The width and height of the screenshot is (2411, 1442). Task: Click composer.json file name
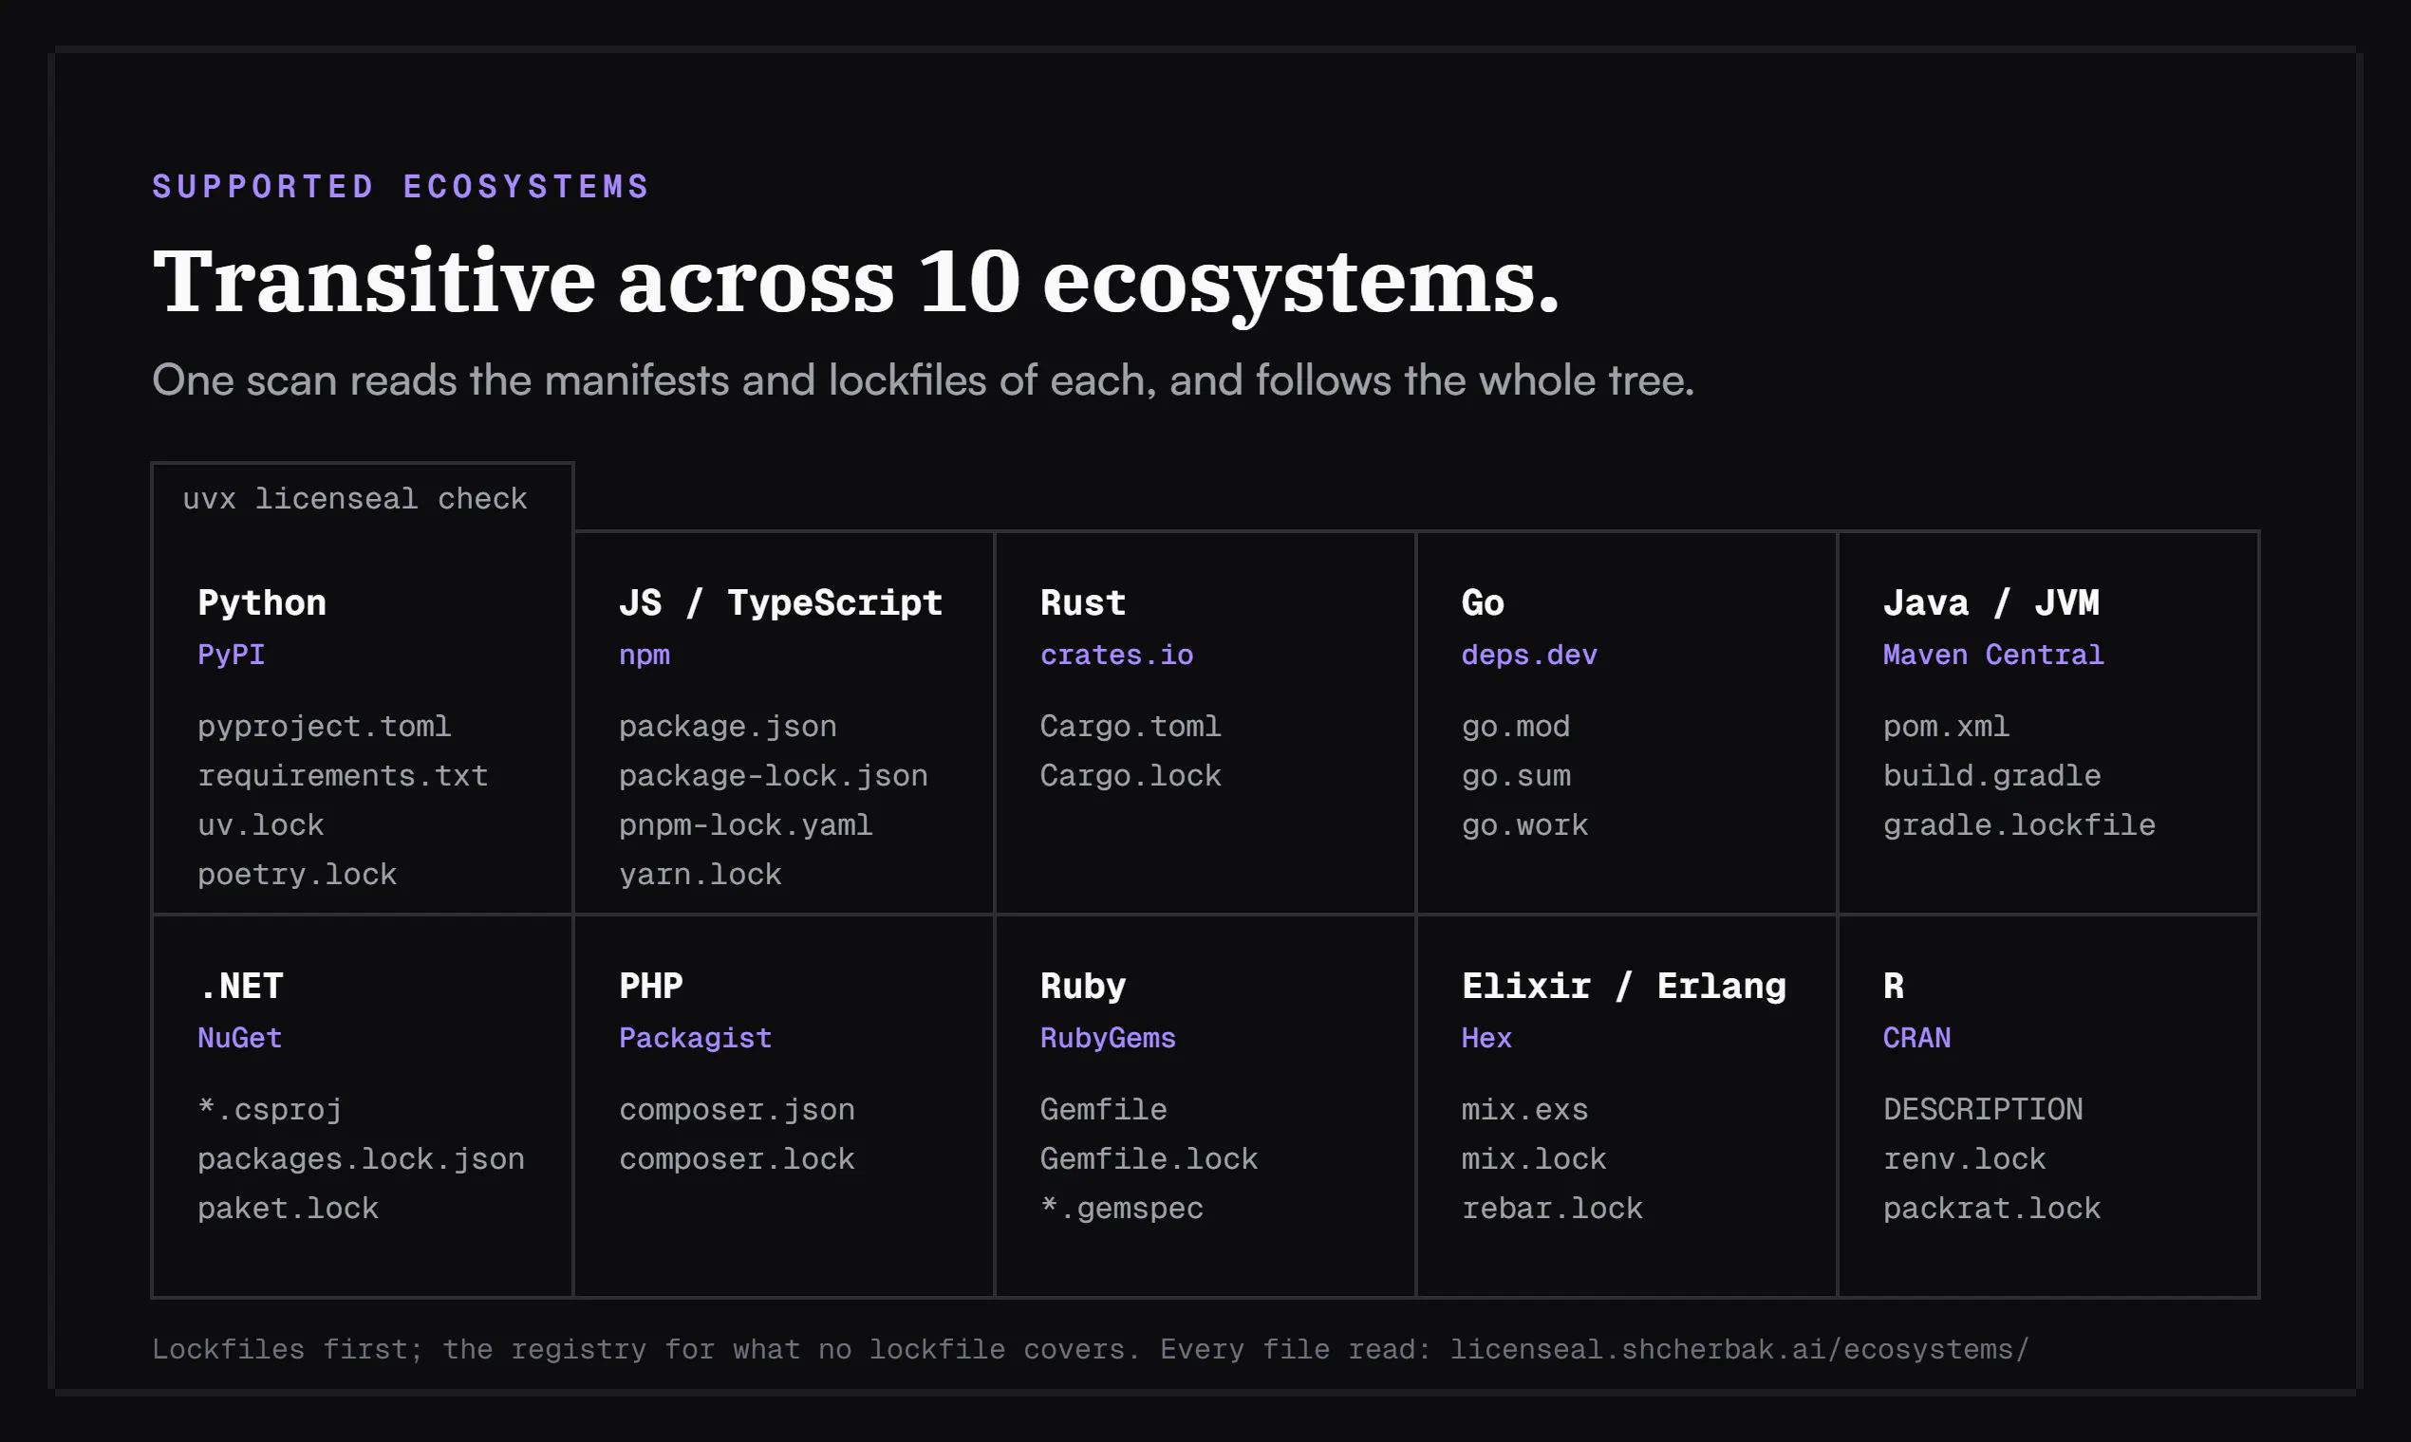737,1109
